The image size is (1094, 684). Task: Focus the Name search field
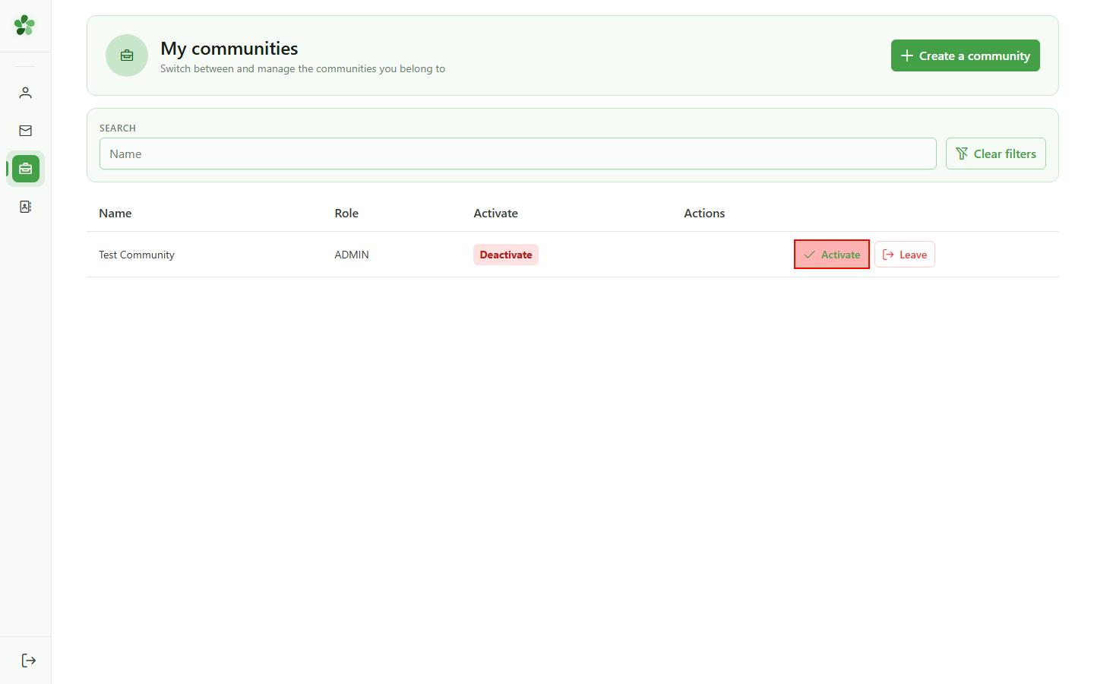517,154
